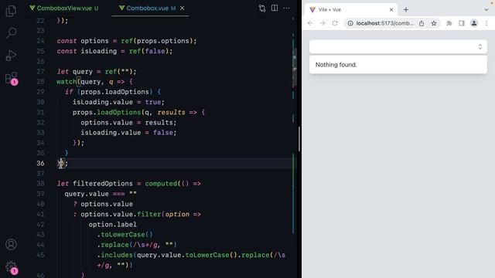Select the 'Nothing found.' message

pos(336,65)
